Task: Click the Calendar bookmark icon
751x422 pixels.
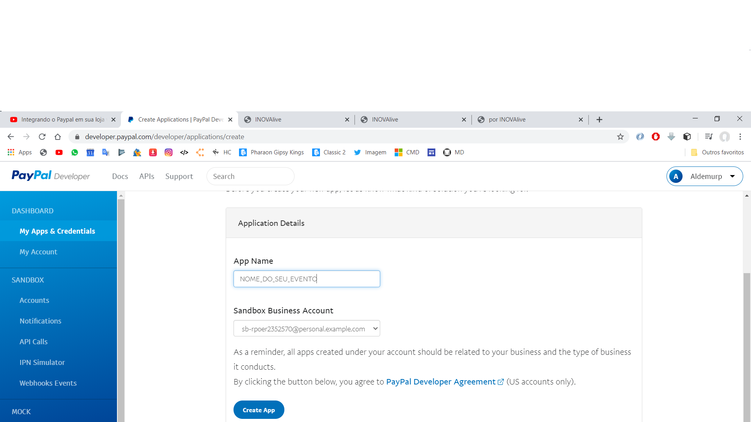Action: [x=90, y=152]
